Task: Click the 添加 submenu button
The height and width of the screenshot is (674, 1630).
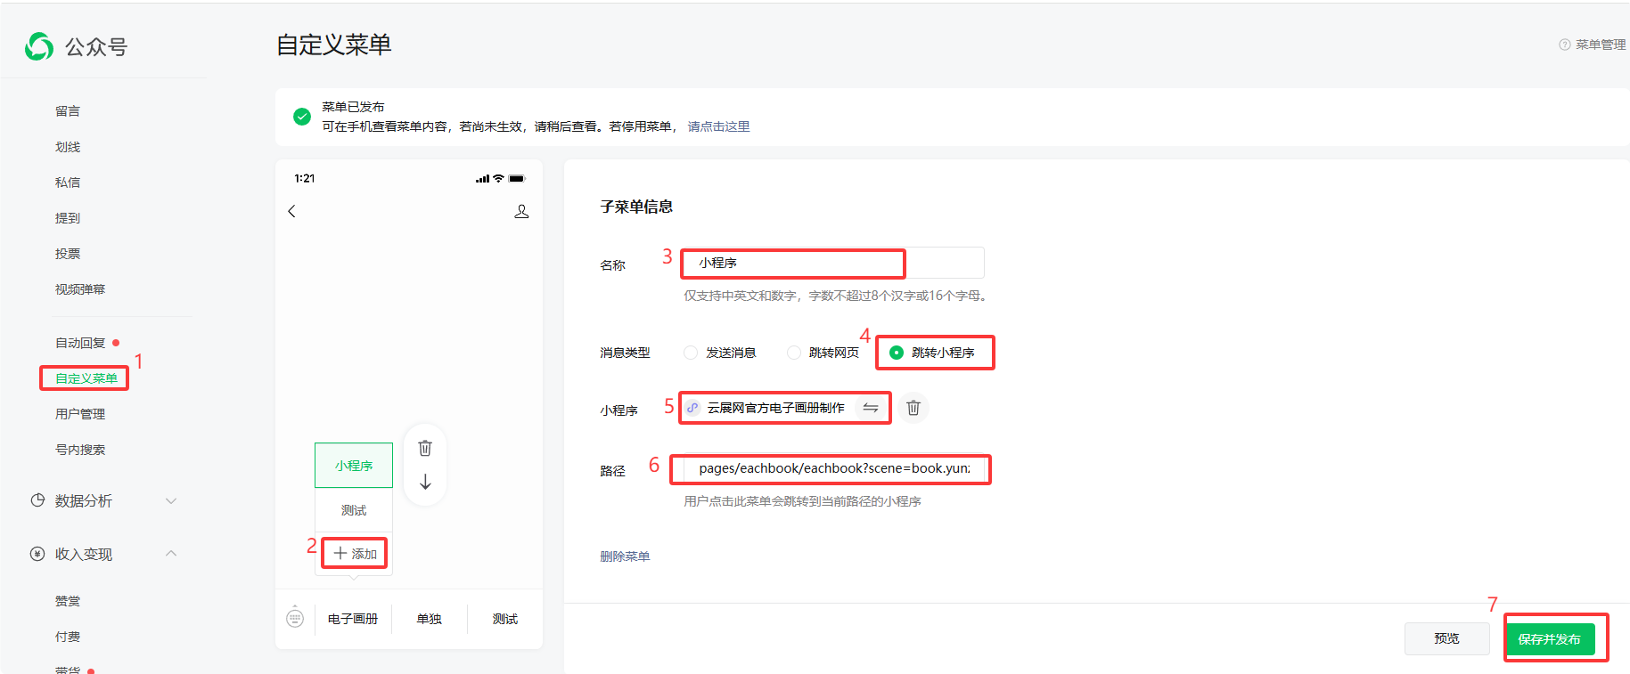Action: [355, 554]
